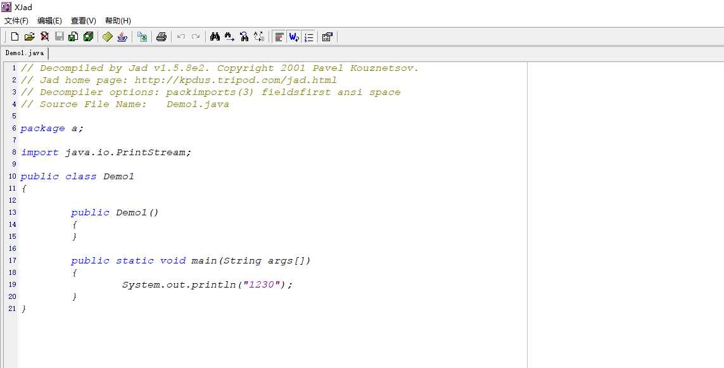
Task: Click the "Decompiler options" comment line
Action: [x=210, y=92]
